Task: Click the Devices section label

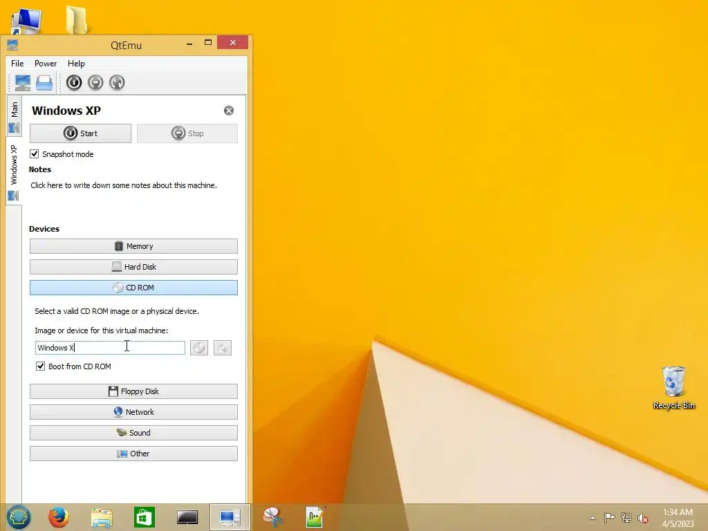Action: tap(44, 229)
